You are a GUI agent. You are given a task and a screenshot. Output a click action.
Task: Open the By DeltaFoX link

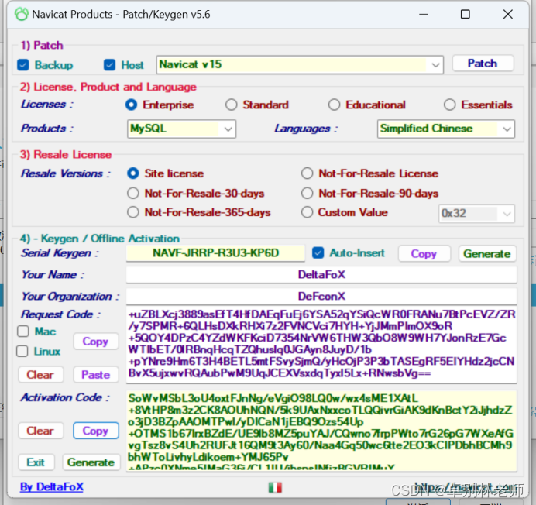[x=52, y=486]
